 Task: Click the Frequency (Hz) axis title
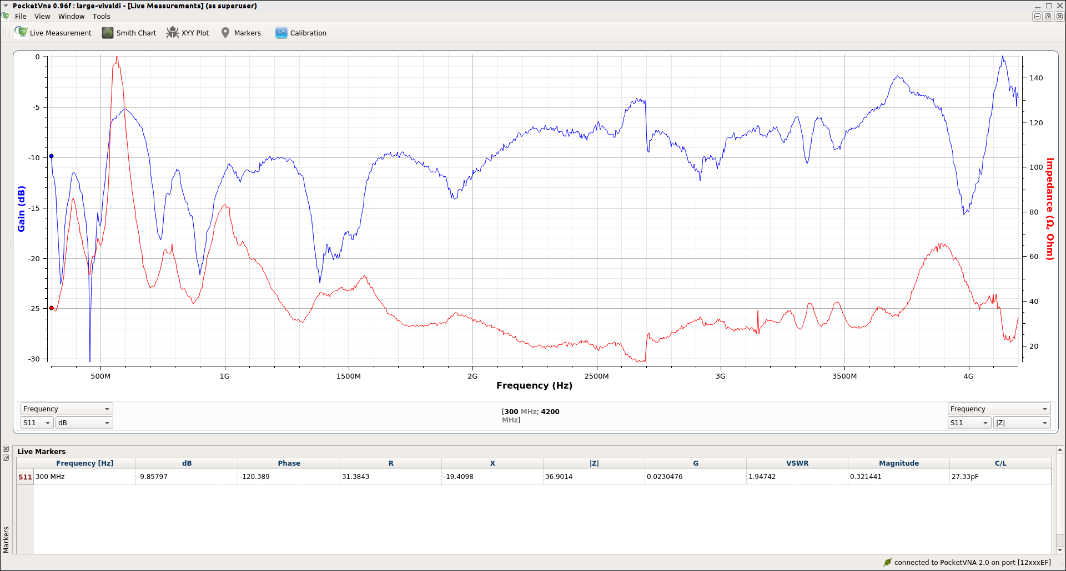(534, 385)
